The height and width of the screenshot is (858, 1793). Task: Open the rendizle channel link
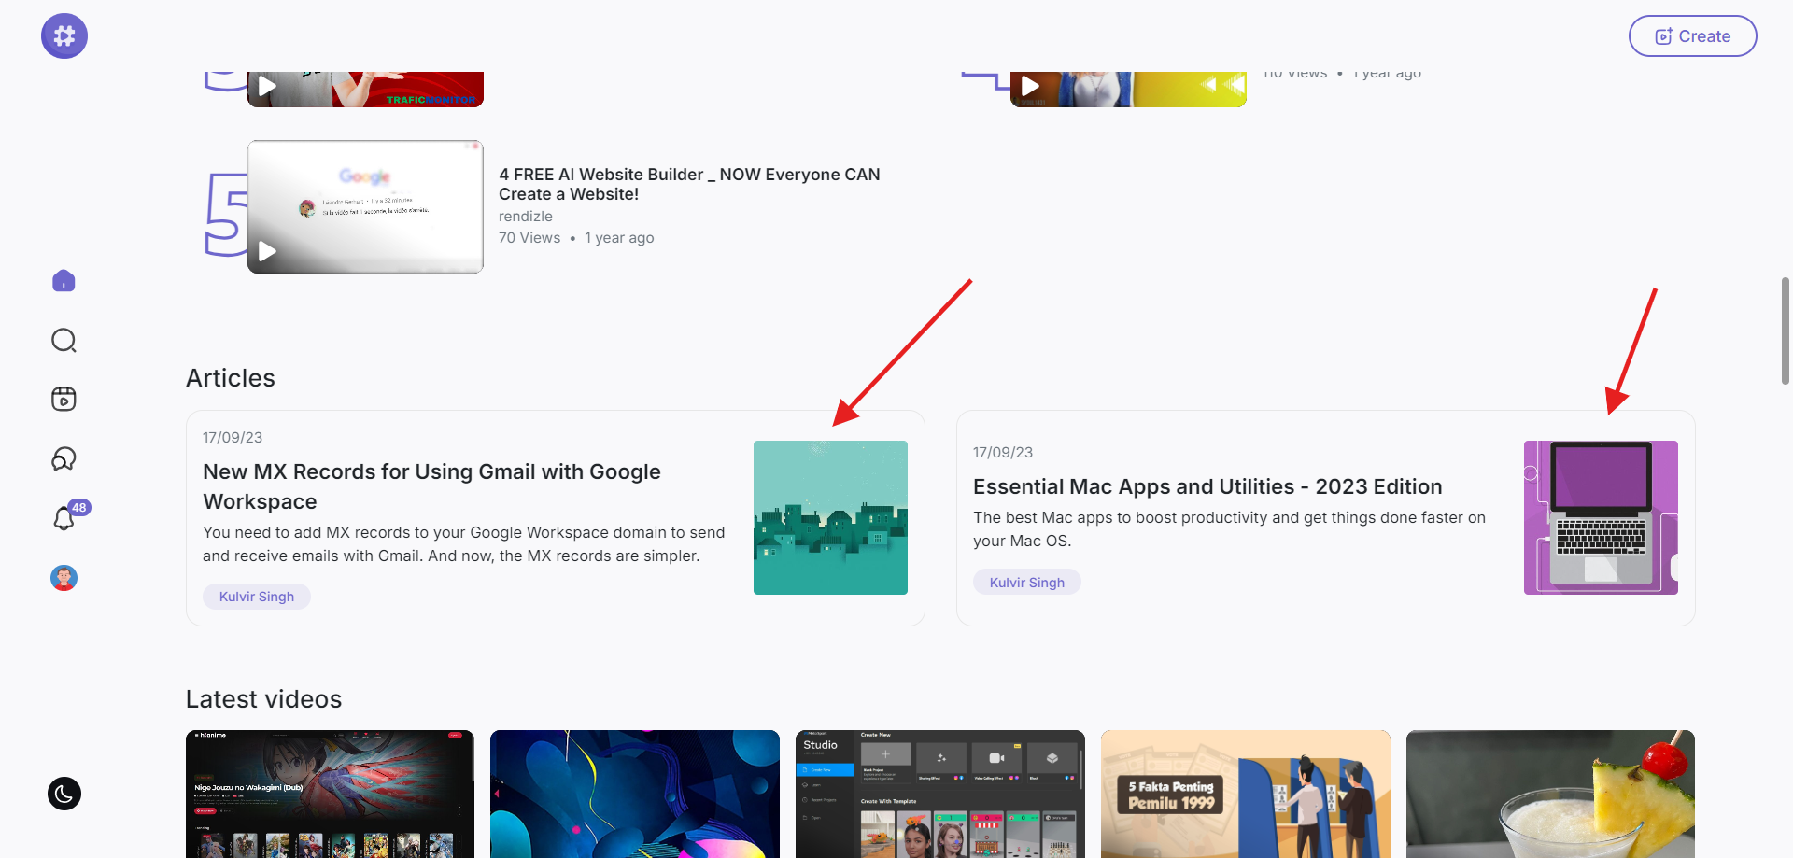(x=526, y=217)
